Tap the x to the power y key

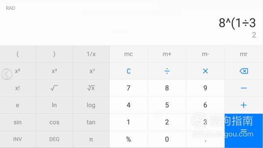click(92, 71)
